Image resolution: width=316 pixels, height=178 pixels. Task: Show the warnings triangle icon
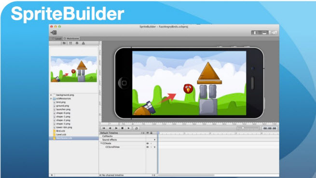(x=83, y=43)
